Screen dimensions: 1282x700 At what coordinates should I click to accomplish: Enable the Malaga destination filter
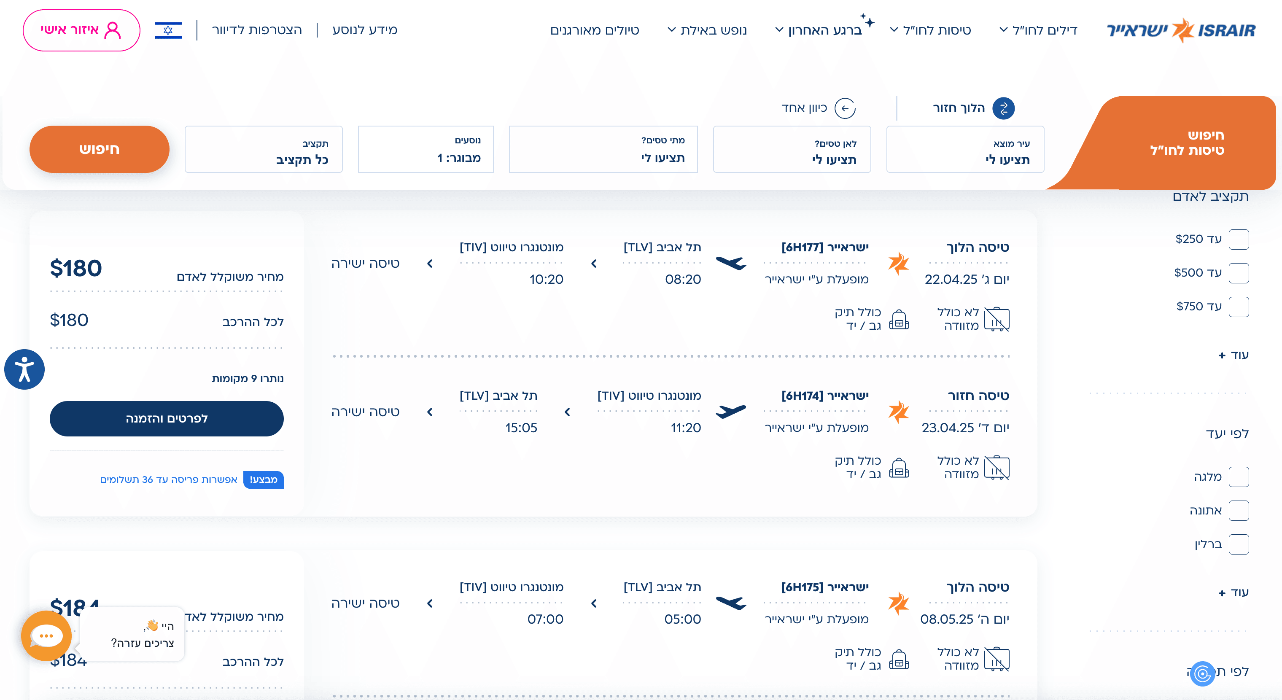point(1238,477)
